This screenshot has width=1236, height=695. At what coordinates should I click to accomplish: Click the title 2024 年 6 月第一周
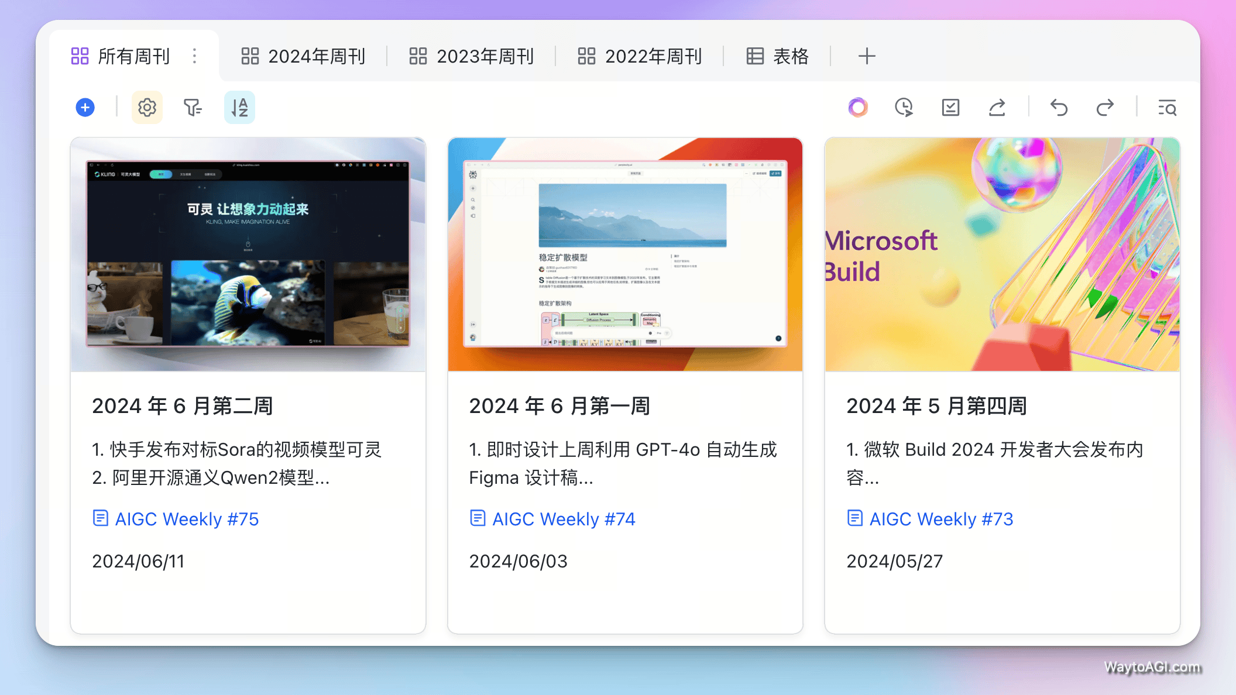click(x=559, y=406)
